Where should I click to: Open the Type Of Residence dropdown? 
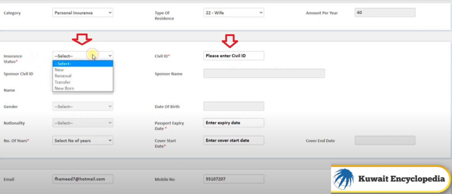click(x=233, y=12)
